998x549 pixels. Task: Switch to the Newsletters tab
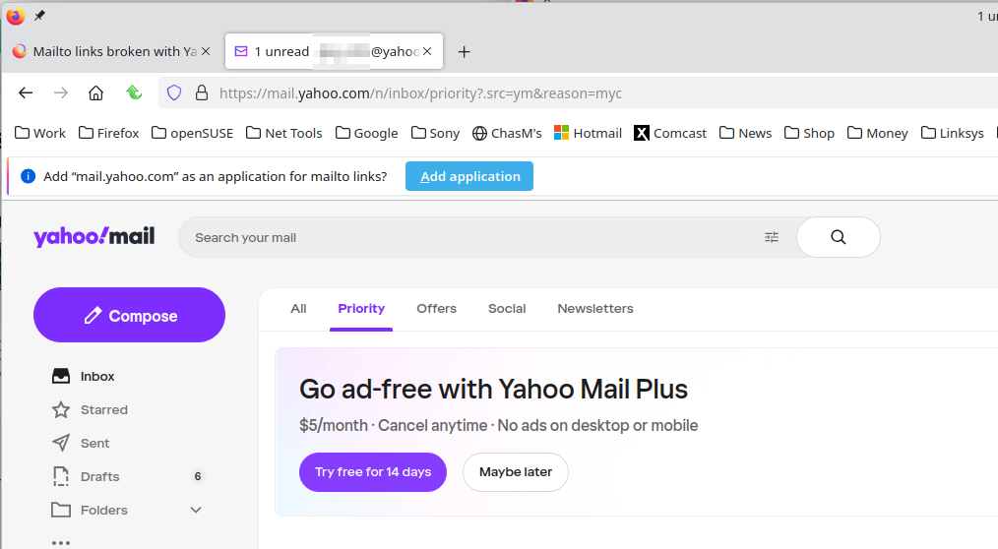point(594,308)
